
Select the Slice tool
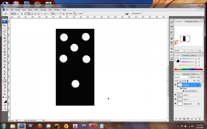4,41
